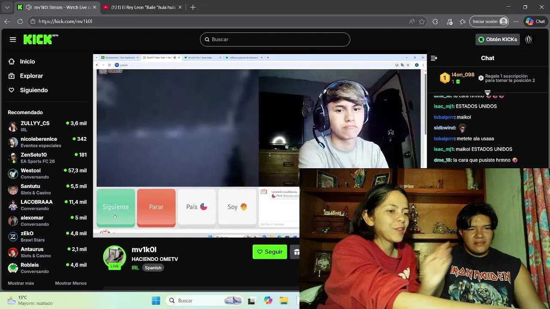Viewport: 550px width, 309px height.
Task: Click Mostrar Menos in sidebar
Action: pos(71,283)
